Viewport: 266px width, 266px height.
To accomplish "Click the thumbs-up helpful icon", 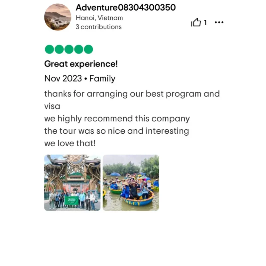I will click(x=196, y=22).
